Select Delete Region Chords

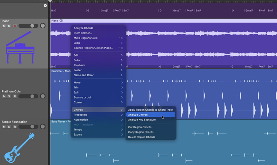(151, 137)
